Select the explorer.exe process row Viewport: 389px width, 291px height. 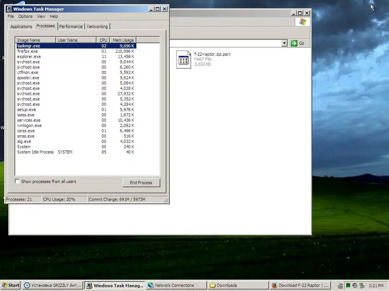tap(76, 56)
